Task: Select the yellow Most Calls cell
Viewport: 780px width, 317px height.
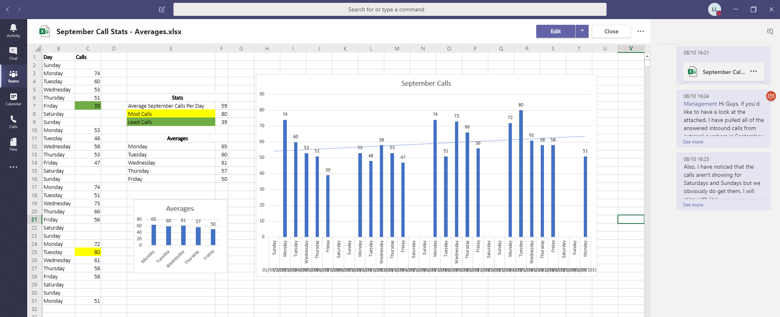Action: (171, 114)
